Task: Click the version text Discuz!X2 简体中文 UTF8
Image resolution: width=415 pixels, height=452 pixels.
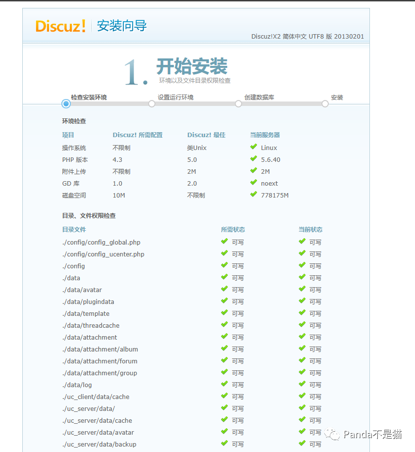Action: 288,37
